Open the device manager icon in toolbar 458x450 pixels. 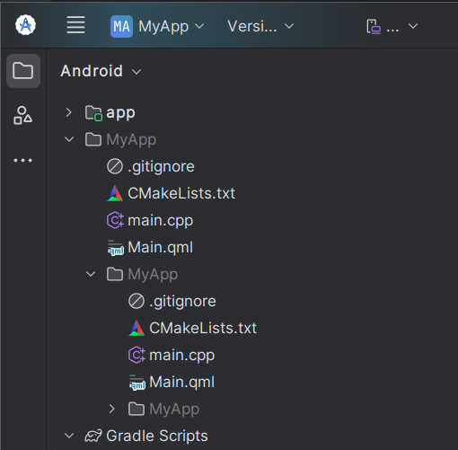click(x=374, y=26)
